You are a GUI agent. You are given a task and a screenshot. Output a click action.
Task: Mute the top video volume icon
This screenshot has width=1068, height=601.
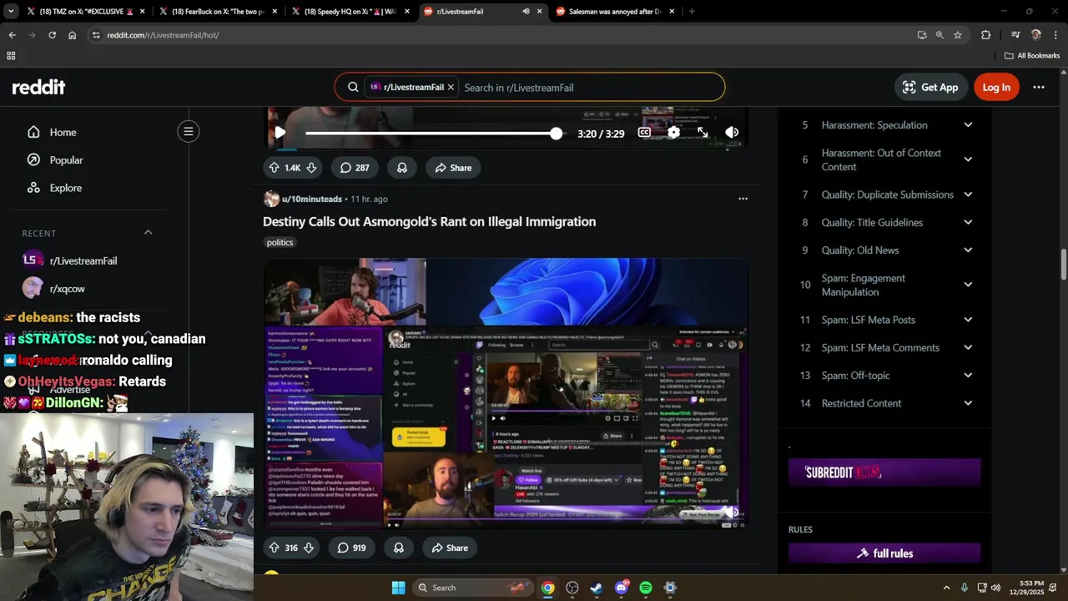point(732,132)
